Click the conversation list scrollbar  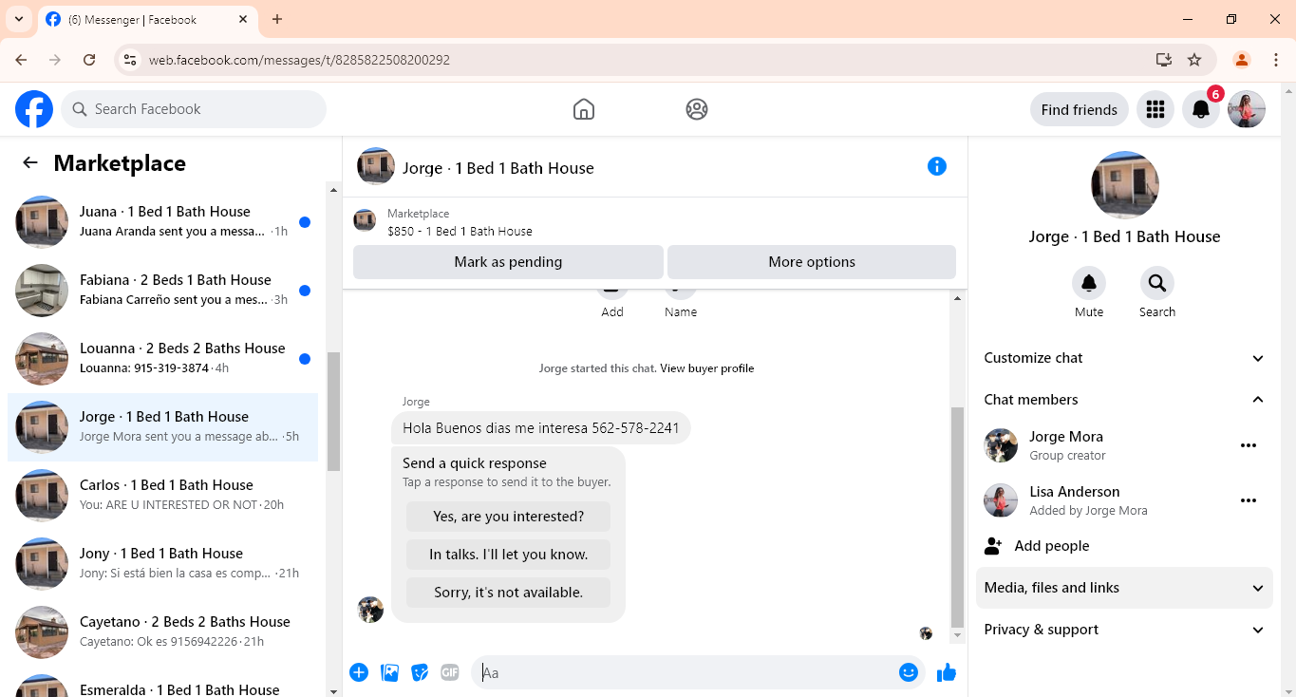point(333,411)
